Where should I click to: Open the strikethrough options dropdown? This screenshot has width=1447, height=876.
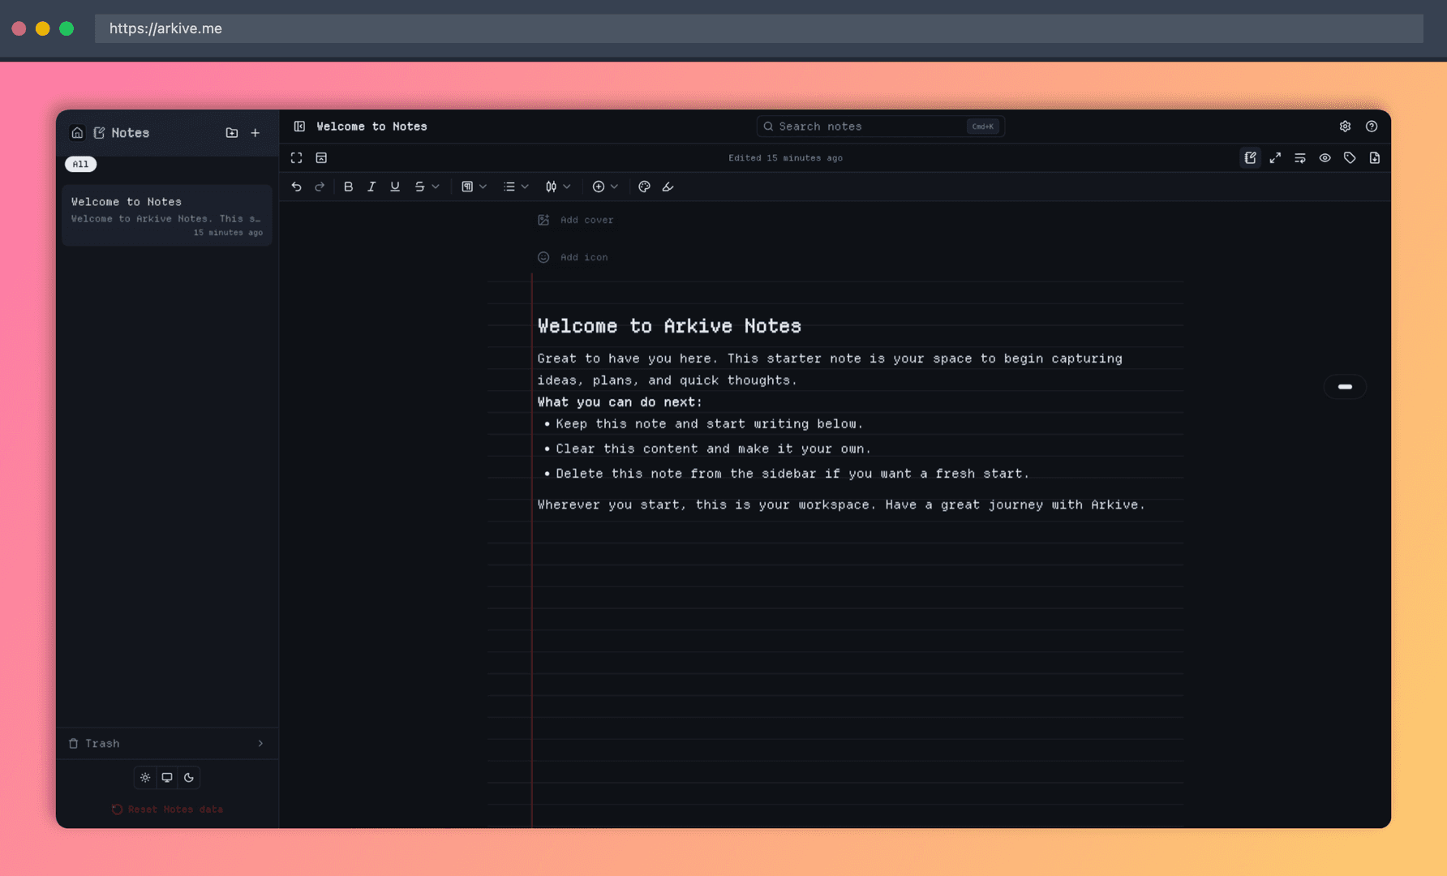point(436,187)
